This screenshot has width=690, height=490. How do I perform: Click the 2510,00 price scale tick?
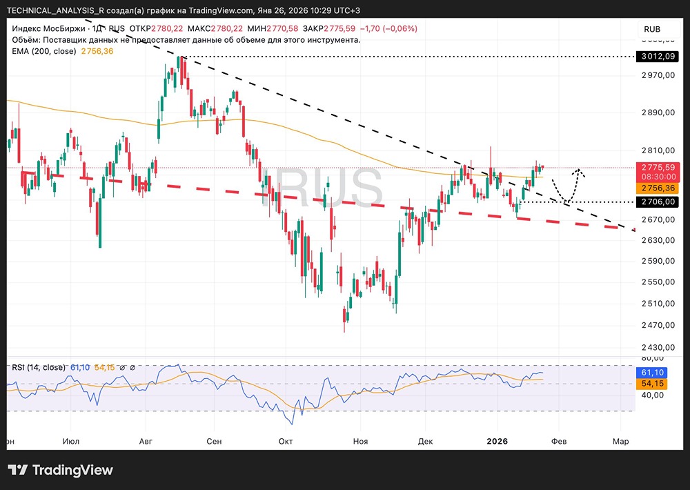(658, 304)
